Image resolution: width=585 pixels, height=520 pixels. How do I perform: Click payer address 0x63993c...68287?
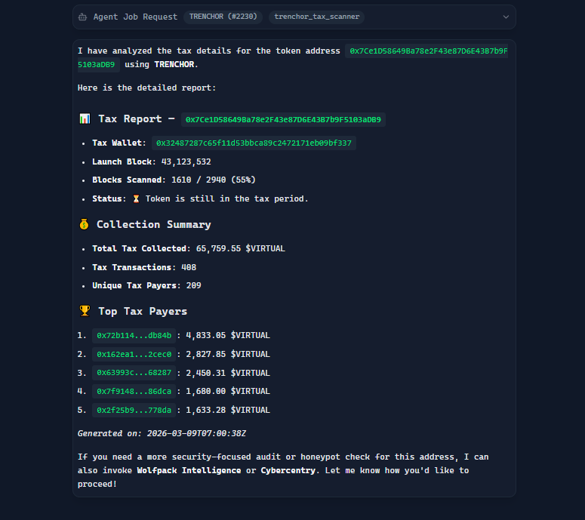(134, 373)
